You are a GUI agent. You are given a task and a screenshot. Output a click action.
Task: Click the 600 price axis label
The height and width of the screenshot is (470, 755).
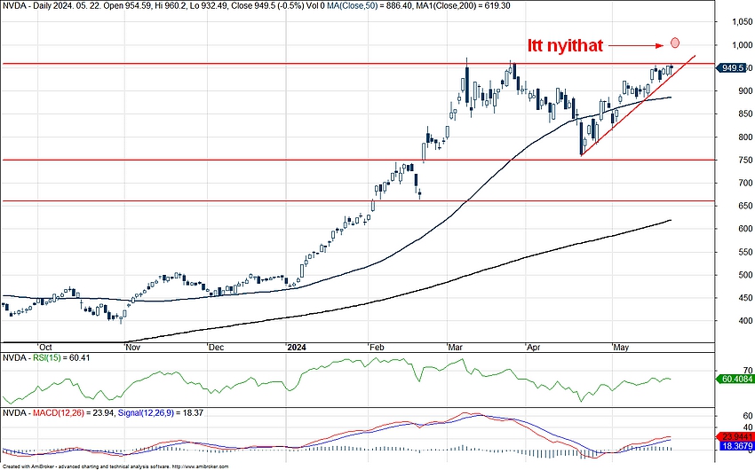click(746, 229)
